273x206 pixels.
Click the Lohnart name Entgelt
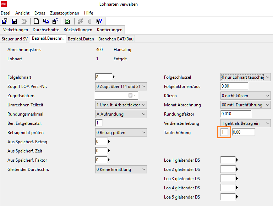coord(120,59)
